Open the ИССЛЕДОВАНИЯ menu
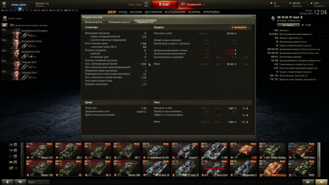The width and height of the screenshot is (329, 185). click(175, 12)
